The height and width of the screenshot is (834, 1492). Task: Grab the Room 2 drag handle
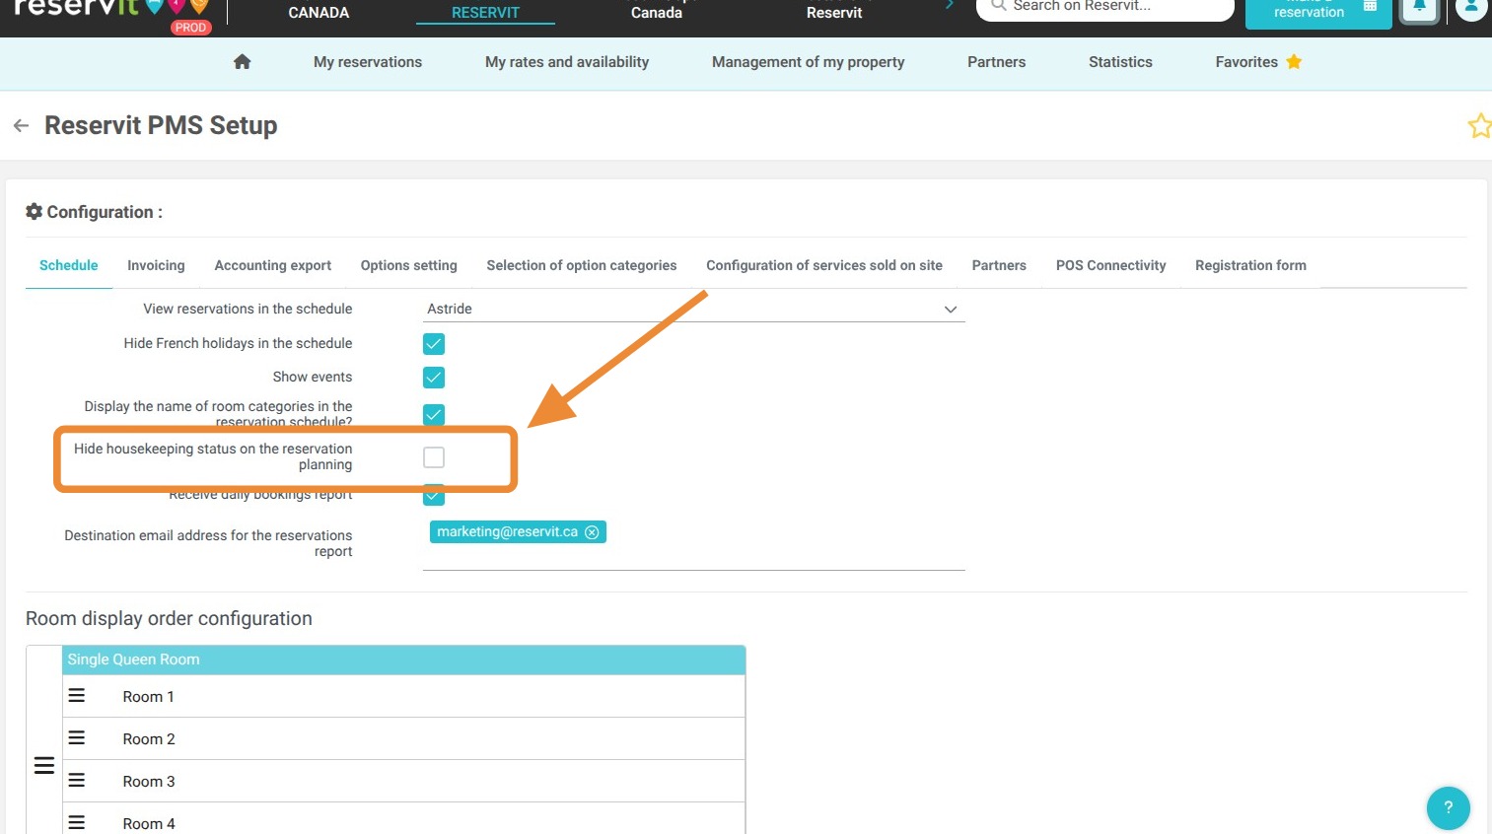click(76, 738)
